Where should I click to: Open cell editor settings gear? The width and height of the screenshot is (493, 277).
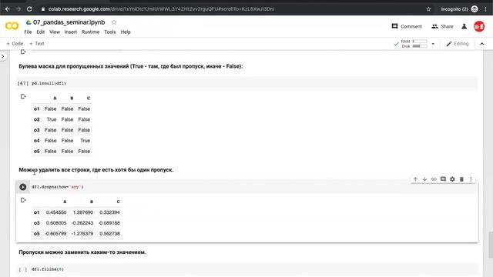452,179
